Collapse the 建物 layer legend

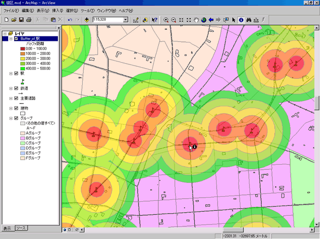(11, 109)
